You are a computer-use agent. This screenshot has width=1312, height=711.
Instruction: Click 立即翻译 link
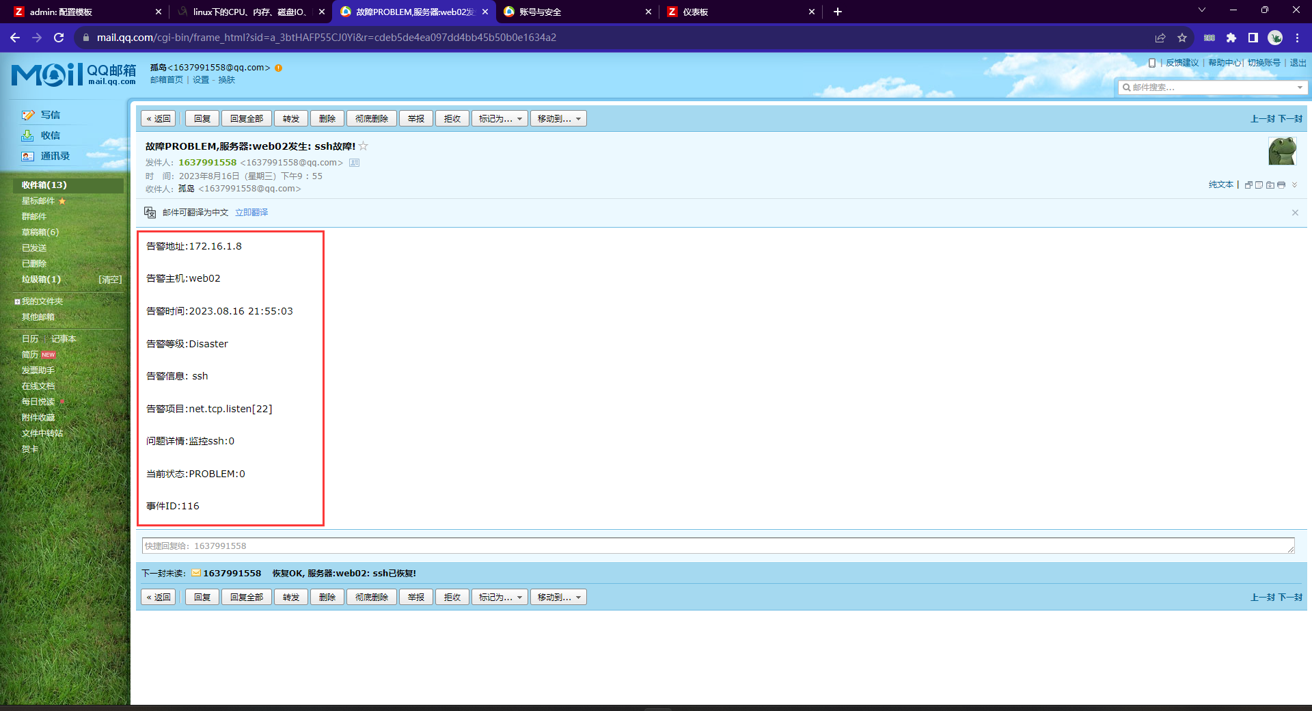coord(251,213)
